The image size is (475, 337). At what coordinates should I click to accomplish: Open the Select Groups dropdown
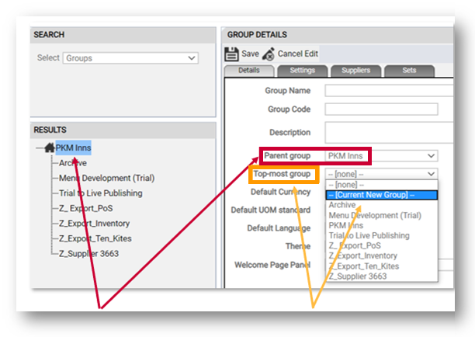130,58
